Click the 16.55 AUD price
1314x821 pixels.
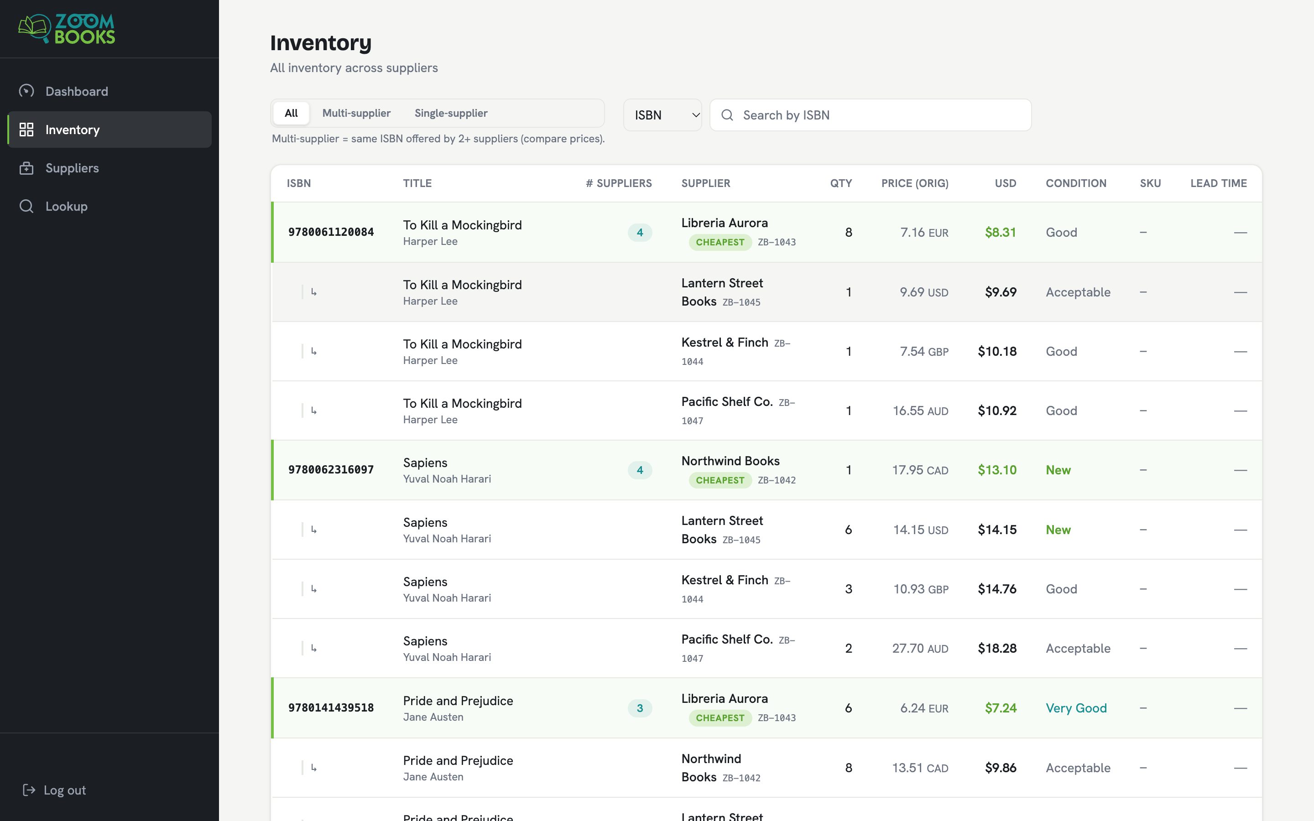920,411
